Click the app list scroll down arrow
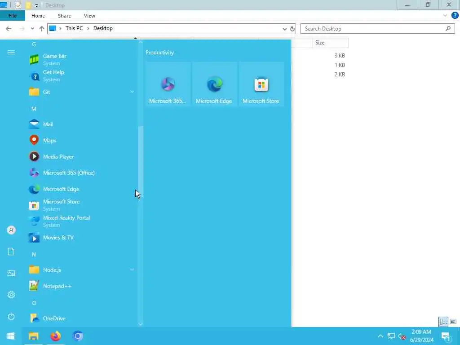This screenshot has height=345, width=460. (141, 324)
